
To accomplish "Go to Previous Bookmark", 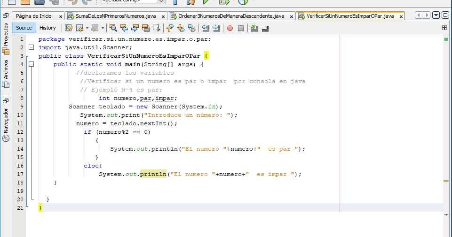I will [x=170, y=28].
